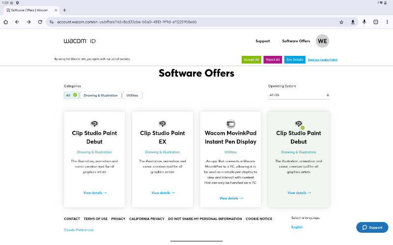Click the Wacom ID logo
Screen dimensions: 393x245
pos(80,41)
